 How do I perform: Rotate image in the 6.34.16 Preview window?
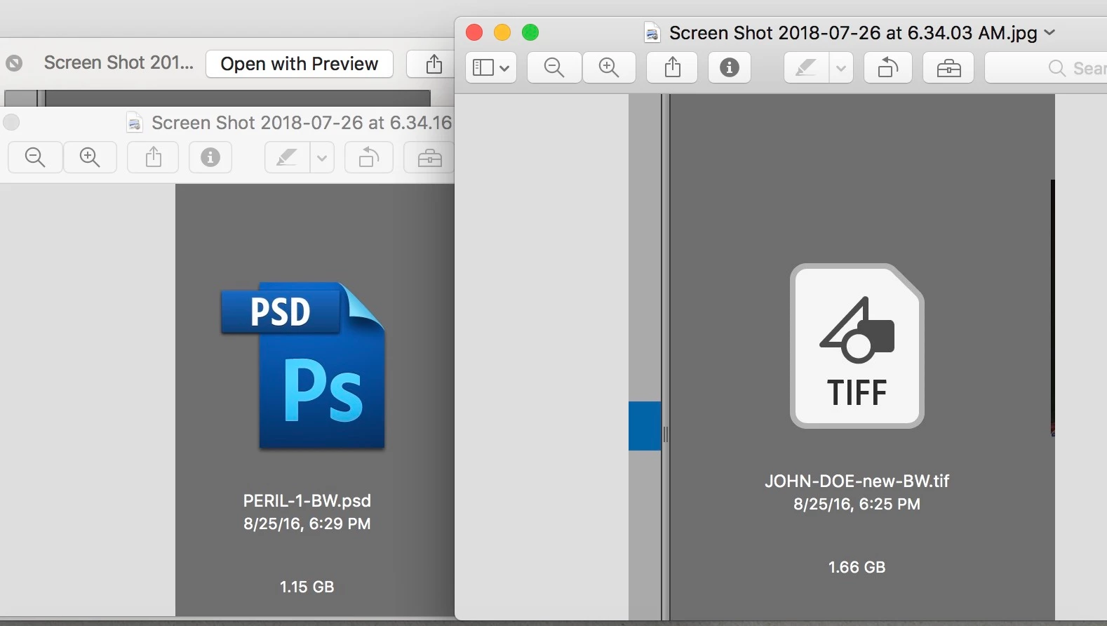[x=369, y=157]
